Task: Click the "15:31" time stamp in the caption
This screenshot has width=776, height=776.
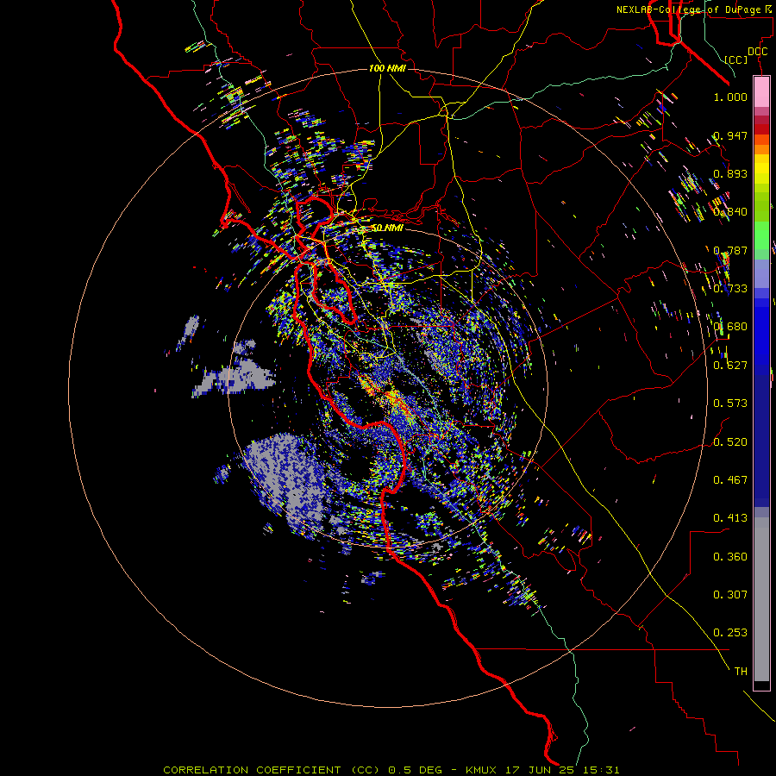Action: pos(600,770)
